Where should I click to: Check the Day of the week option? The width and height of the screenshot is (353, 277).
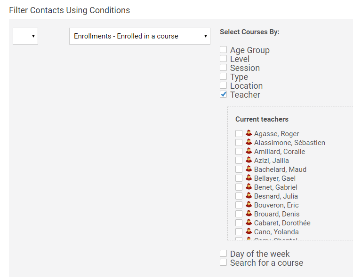click(224, 254)
